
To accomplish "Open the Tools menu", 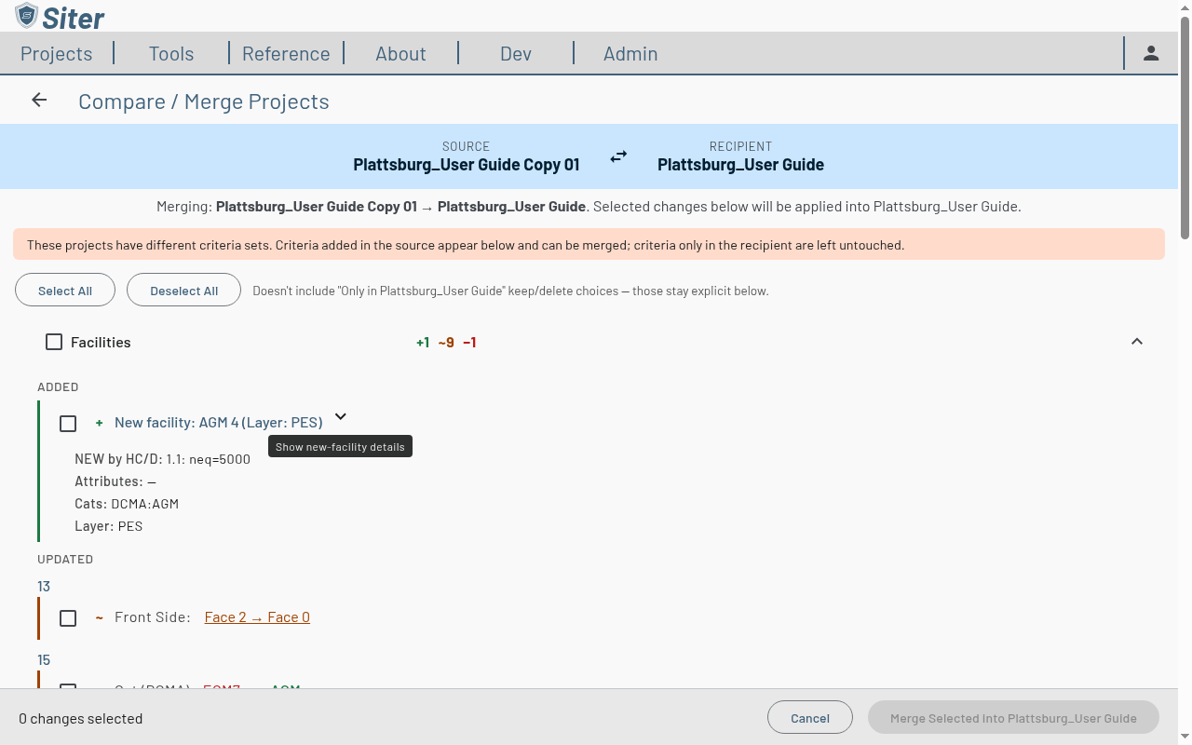I will pyautogui.click(x=171, y=54).
